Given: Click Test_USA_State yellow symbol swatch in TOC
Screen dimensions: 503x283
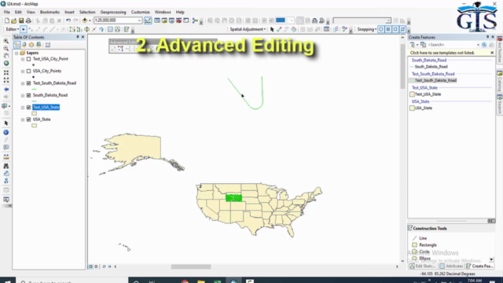Looking at the screenshot, I should [x=35, y=113].
